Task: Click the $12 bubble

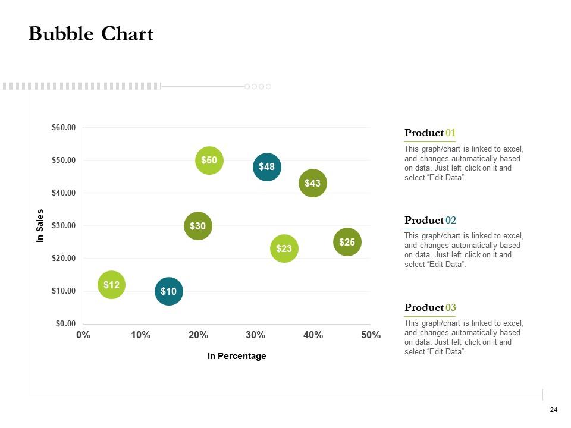Action: click(112, 285)
